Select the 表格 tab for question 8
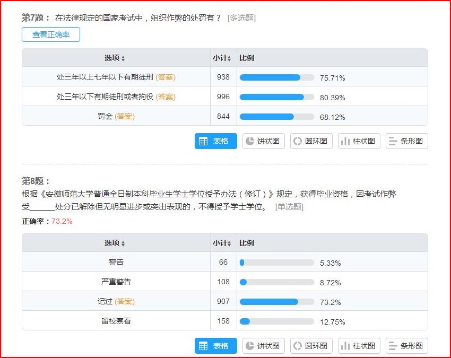The width and height of the screenshot is (451, 358). coord(215,346)
